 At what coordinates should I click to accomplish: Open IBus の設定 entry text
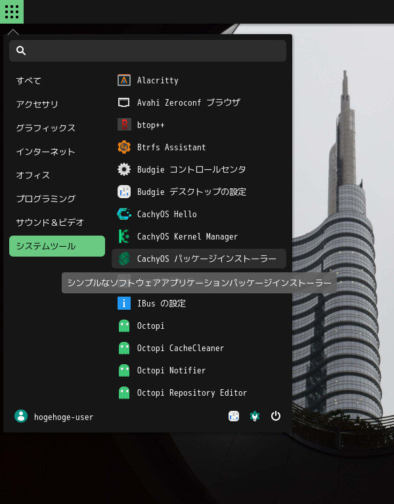pyautogui.click(x=162, y=303)
